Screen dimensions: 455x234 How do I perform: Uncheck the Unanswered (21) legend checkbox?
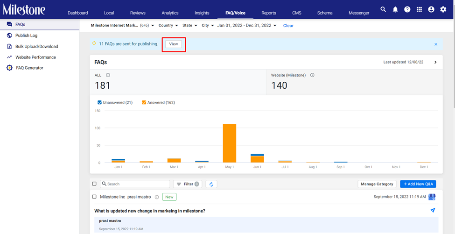99,102
